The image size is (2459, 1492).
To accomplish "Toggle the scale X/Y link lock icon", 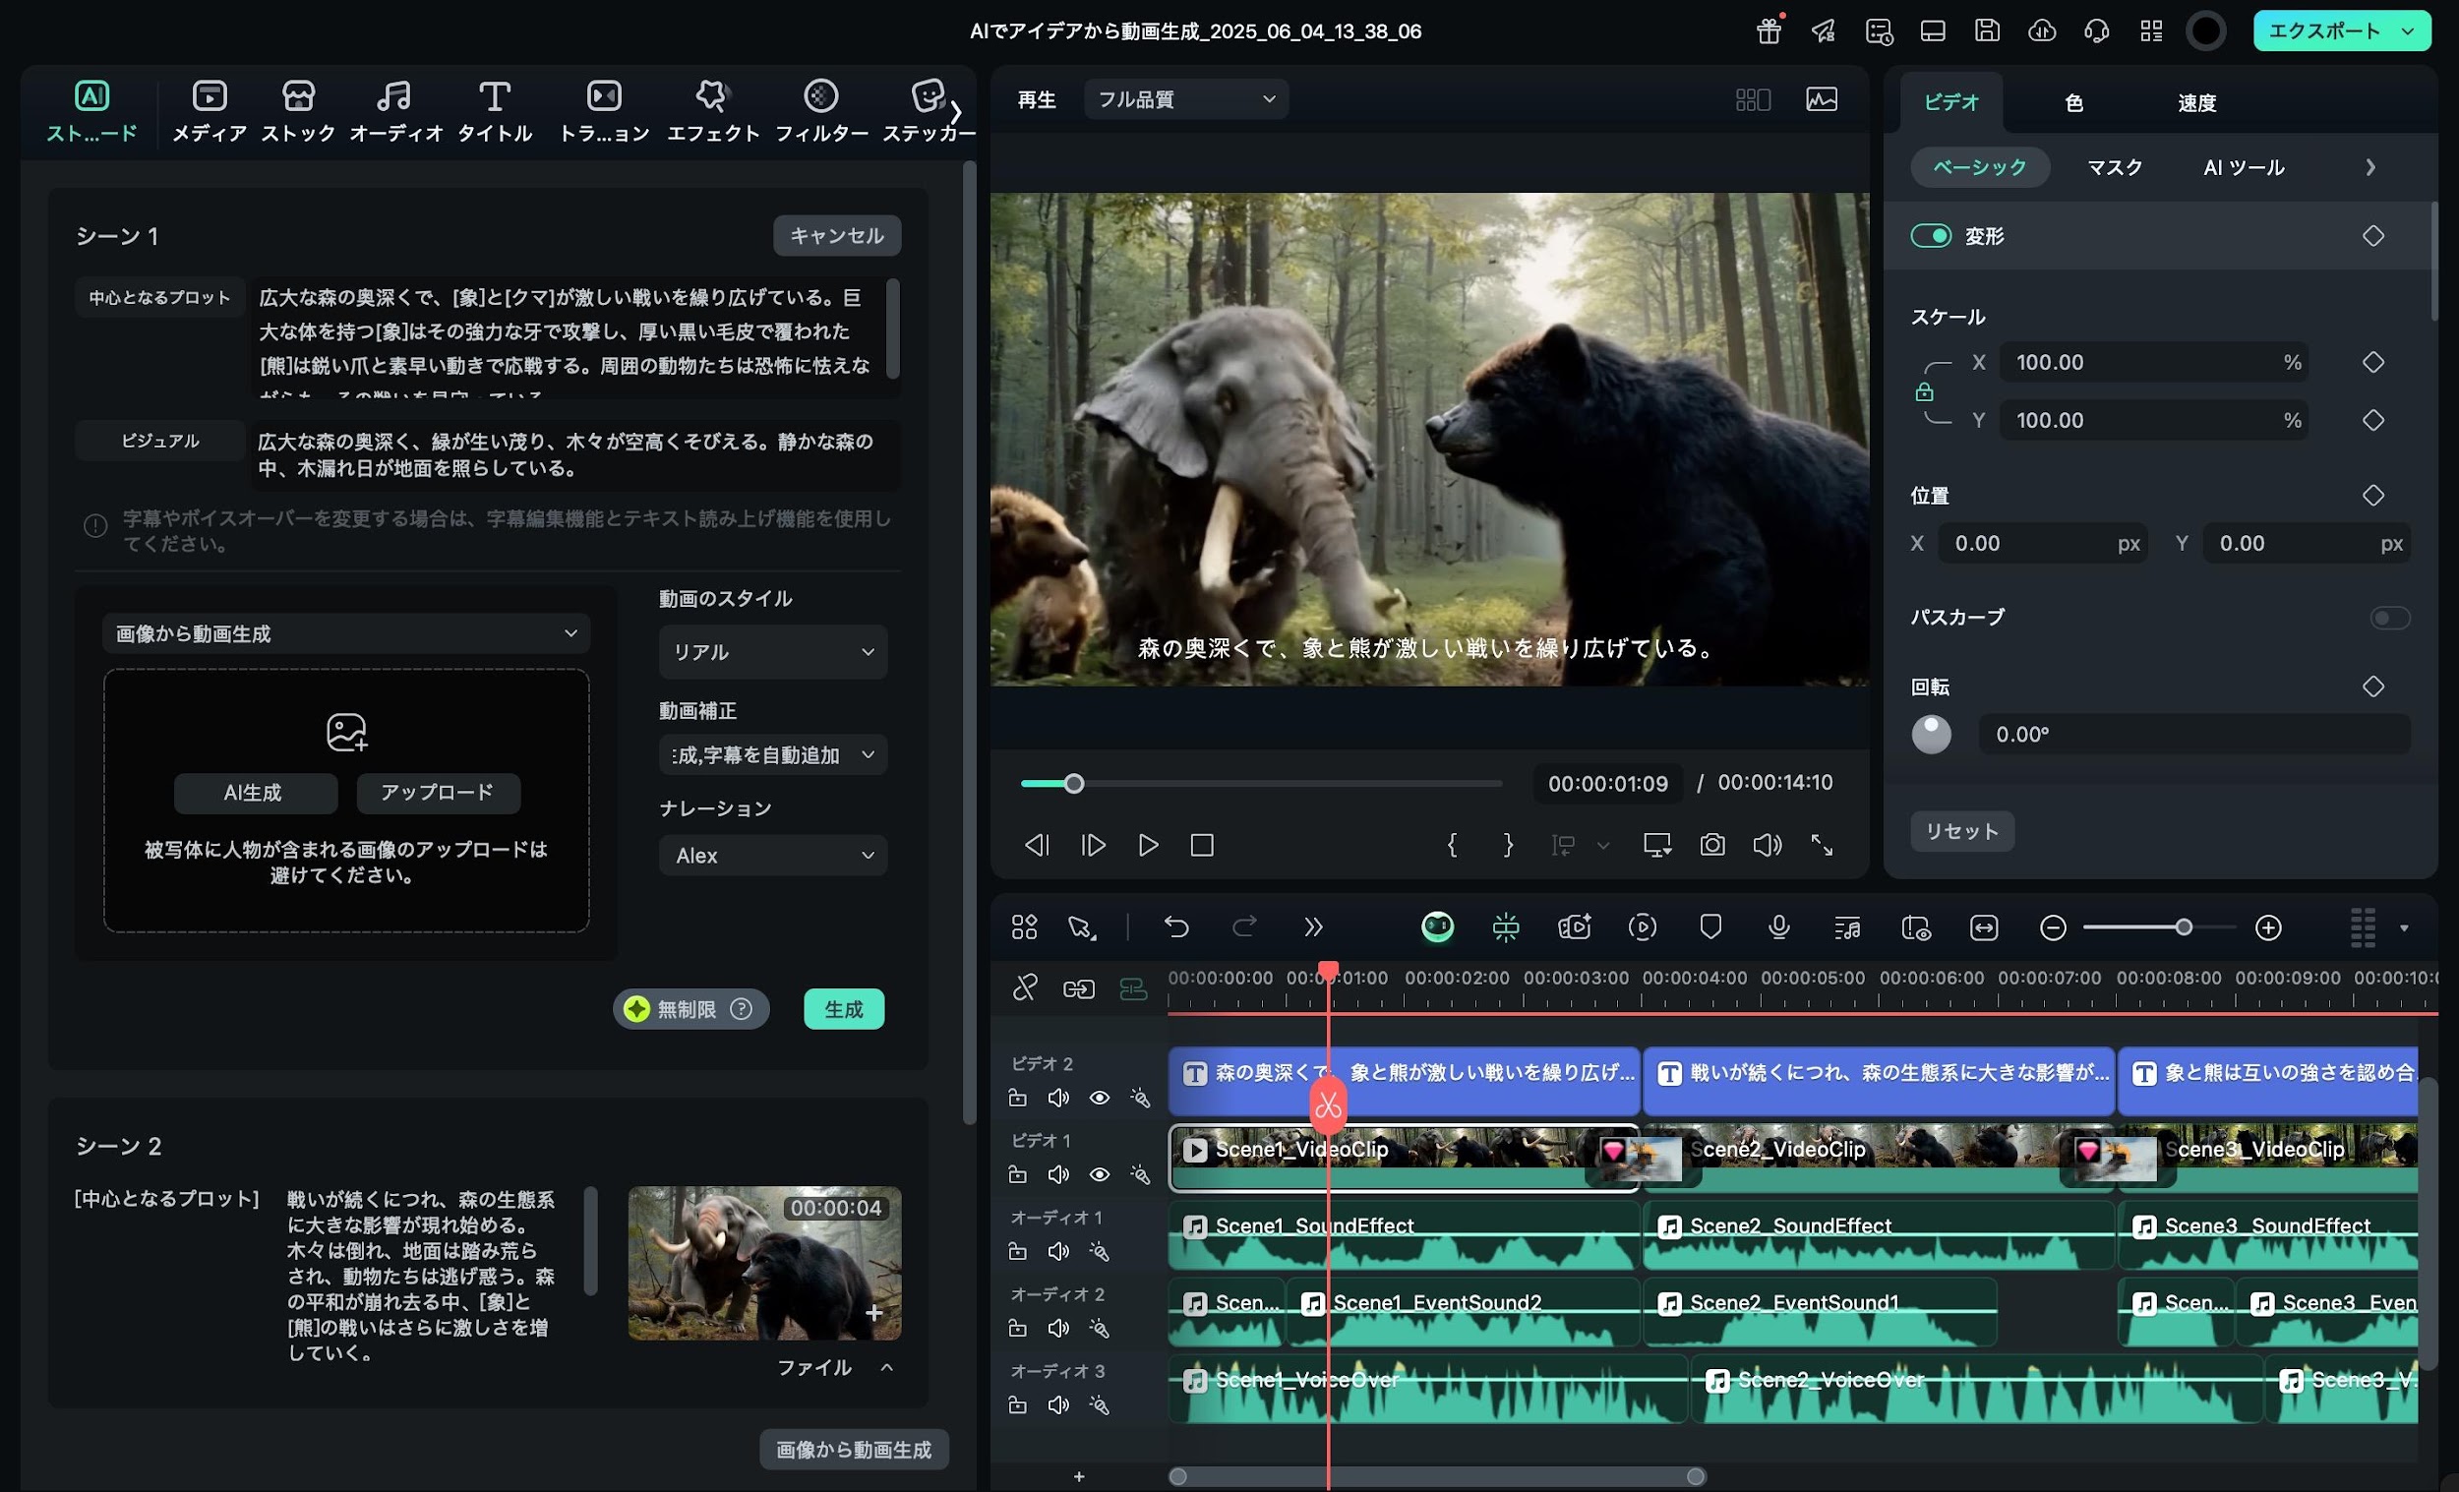I will [x=1924, y=391].
